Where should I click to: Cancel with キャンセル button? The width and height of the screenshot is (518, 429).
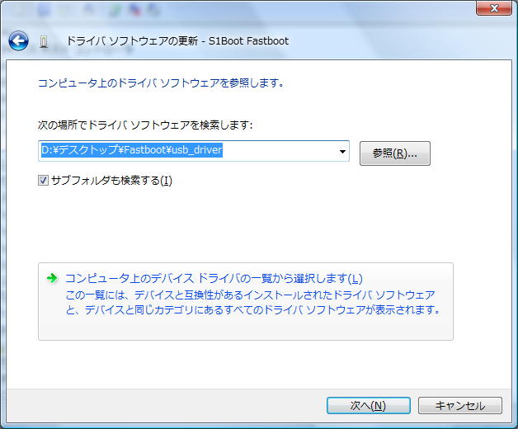[460, 406]
